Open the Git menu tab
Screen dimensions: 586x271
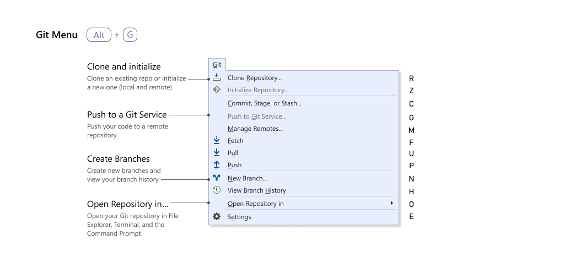pyautogui.click(x=217, y=65)
